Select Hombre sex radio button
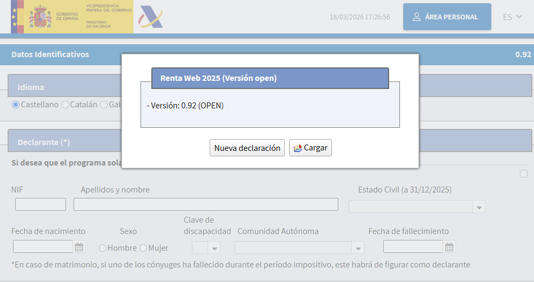534x282 pixels. (103, 248)
